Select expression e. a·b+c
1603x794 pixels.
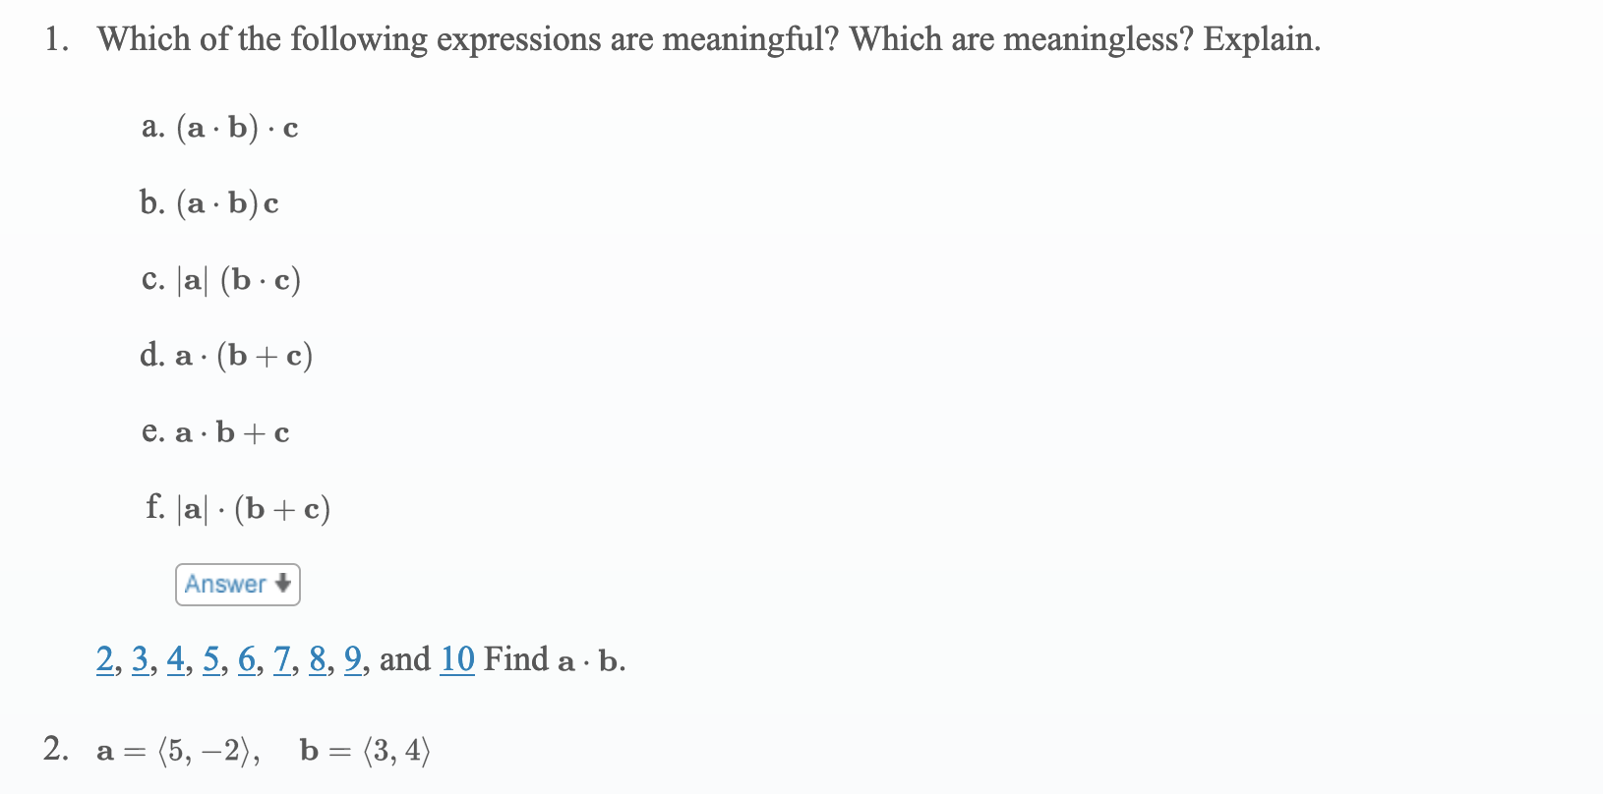pyautogui.click(x=215, y=432)
